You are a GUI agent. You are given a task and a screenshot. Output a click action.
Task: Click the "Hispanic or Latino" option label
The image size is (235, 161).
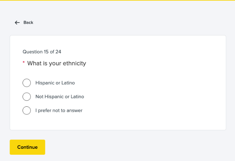point(55,83)
